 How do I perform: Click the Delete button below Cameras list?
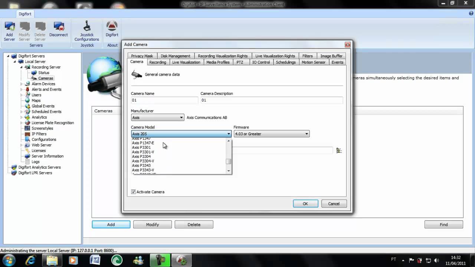tap(194, 224)
